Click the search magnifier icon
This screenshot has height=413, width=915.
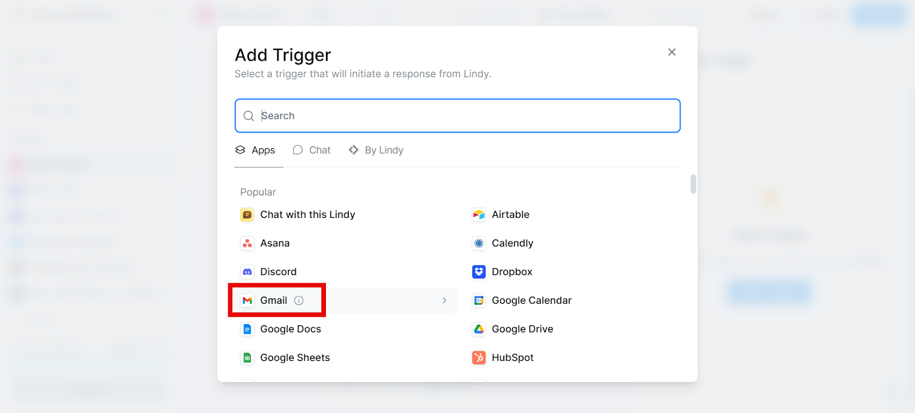tap(249, 116)
